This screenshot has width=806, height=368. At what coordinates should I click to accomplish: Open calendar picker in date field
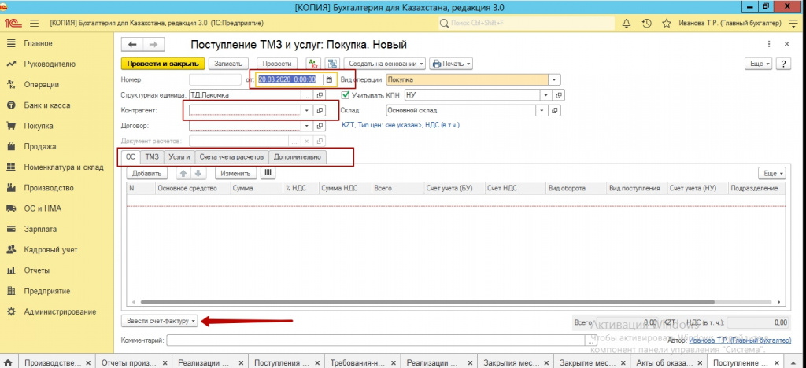[x=329, y=80]
